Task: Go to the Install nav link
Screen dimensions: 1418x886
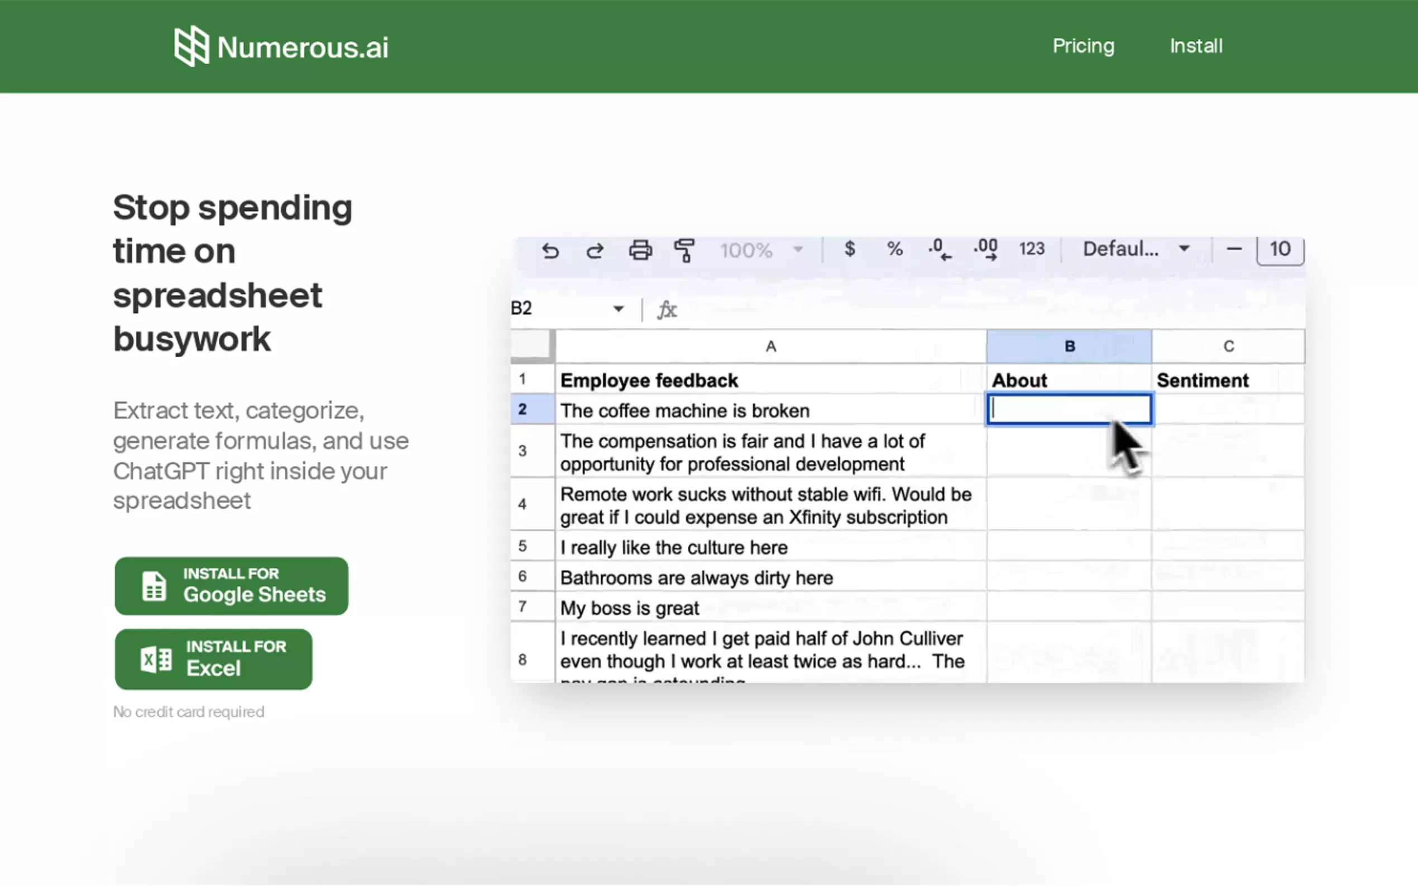Action: point(1196,46)
